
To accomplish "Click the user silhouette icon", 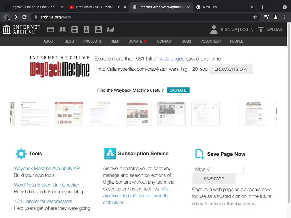I will pyautogui.click(x=214, y=30).
